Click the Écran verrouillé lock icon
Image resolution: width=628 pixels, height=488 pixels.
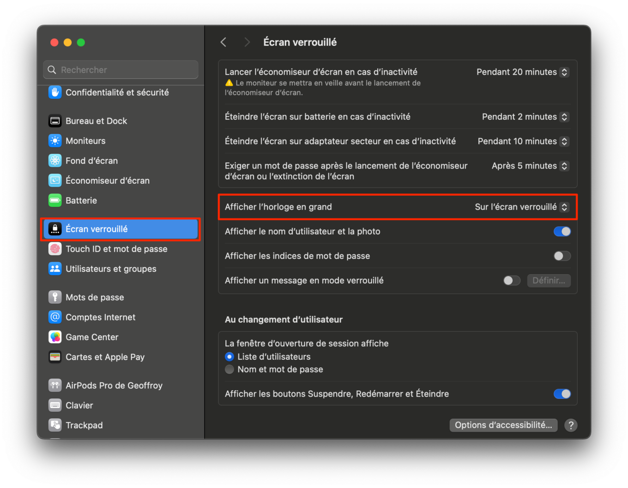55,229
